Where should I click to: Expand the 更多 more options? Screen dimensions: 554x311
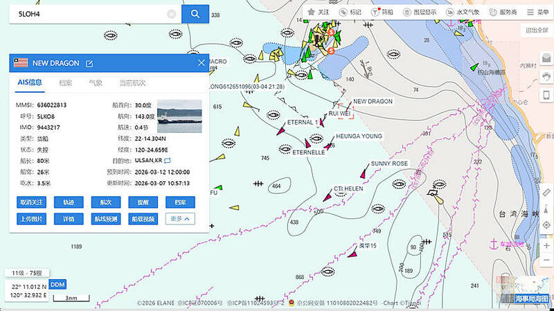[x=179, y=219]
